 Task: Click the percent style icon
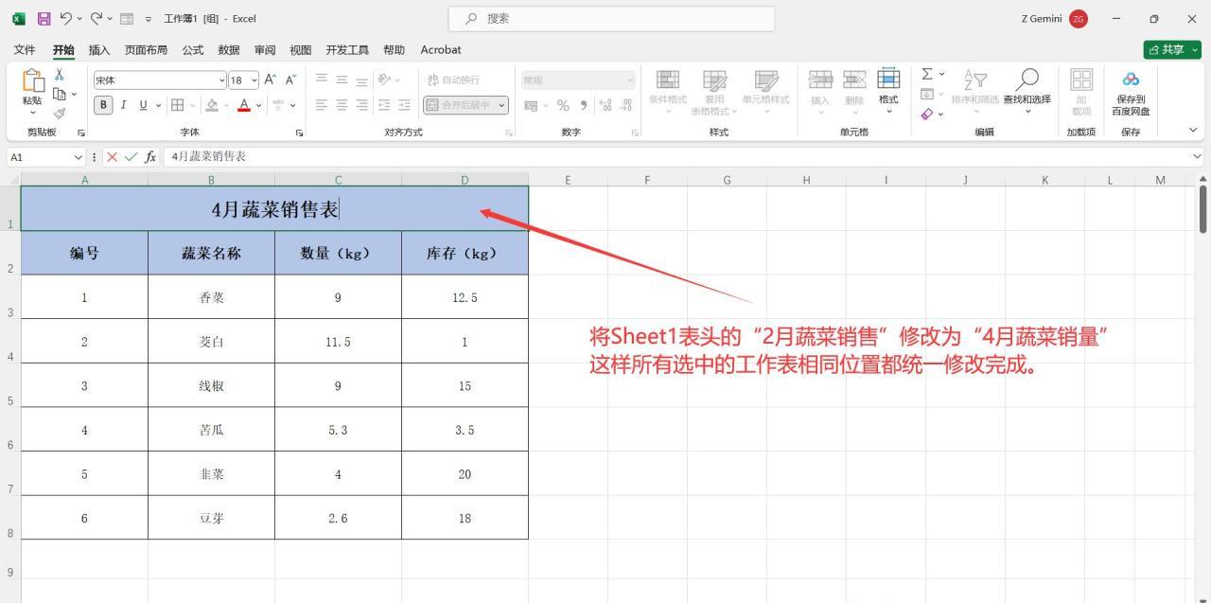point(563,105)
